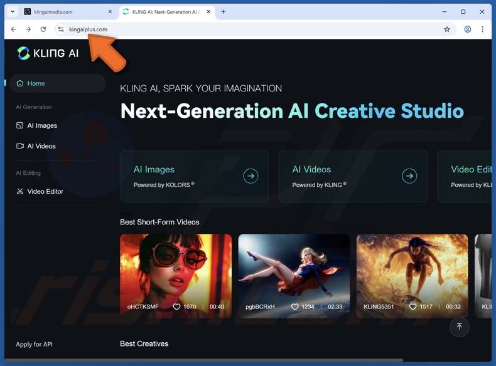Viewport: 496px width, 366px height.
Task: Select Home in sidebar
Action: click(36, 83)
